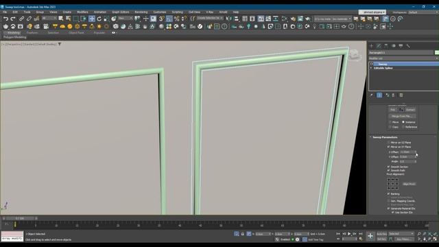Select the Instance radio option

click(403, 122)
